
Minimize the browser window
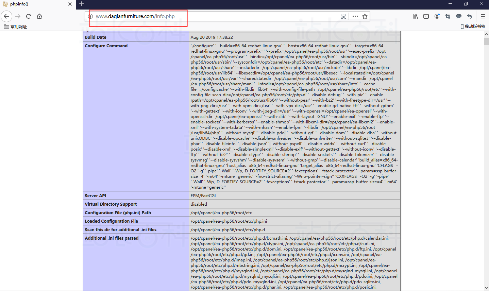coord(450,4)
